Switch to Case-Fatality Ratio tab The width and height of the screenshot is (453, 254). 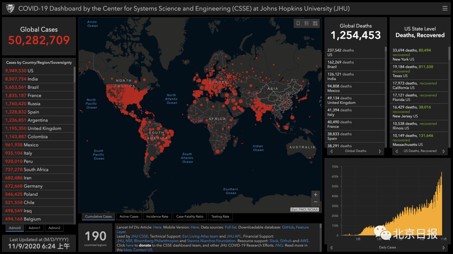tap(190, 216)
